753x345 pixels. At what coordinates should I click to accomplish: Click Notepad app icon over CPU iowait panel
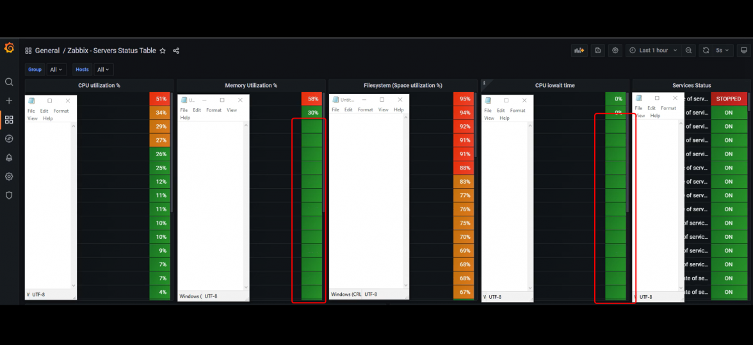[489, 100]
